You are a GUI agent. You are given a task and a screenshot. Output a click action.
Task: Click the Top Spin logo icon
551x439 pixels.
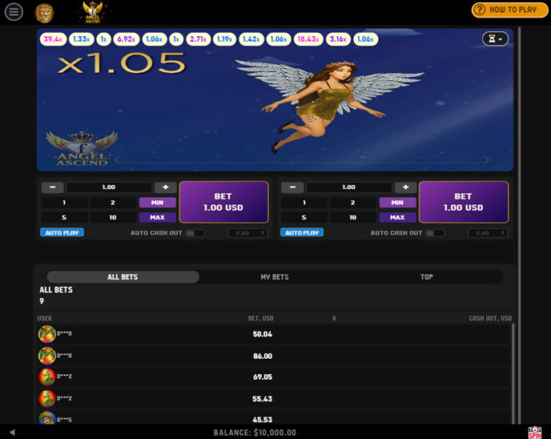(x=535, y=433)
